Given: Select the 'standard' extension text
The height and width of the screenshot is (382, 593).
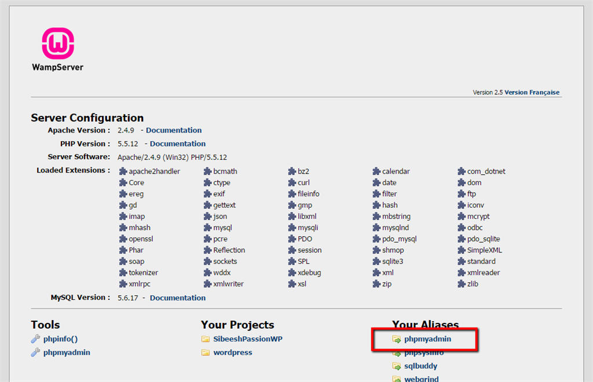Looking at the screenshot, I should click(481, 262).
